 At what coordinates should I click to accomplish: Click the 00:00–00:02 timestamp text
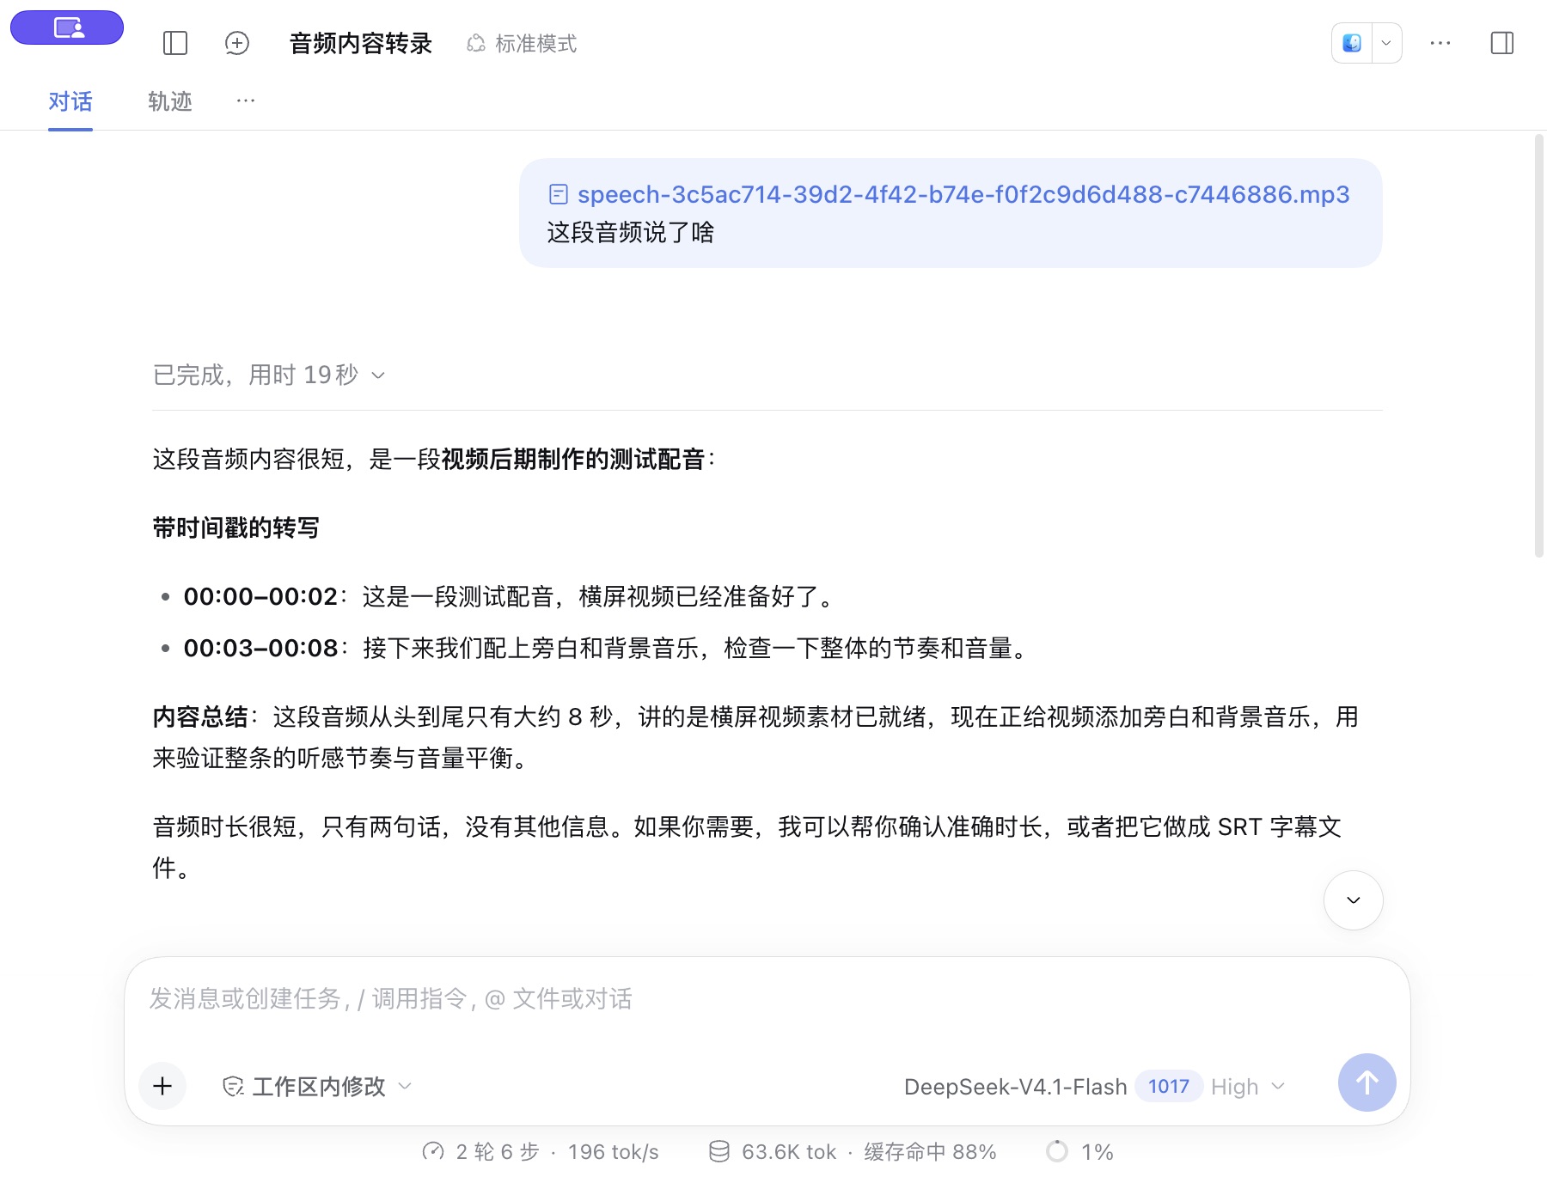260,596
